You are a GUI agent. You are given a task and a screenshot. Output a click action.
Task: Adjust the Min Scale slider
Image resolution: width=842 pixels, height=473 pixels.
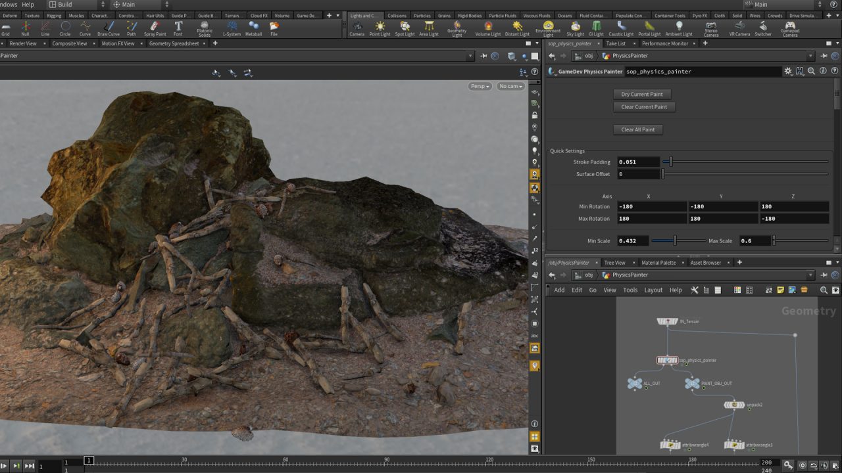click(675, 240)
